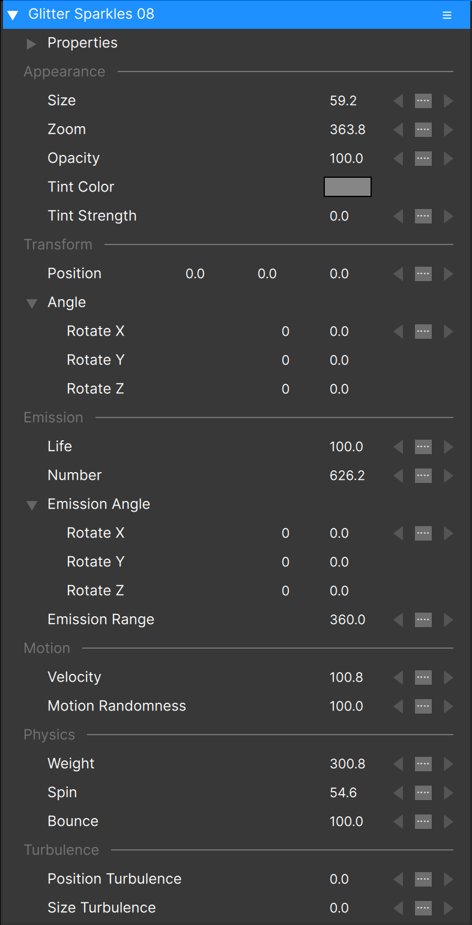Image resolution: width=472 pixels, height=925 pixels.
Task: Go to next keyframe for Size
Action: [x=448, y=101]
